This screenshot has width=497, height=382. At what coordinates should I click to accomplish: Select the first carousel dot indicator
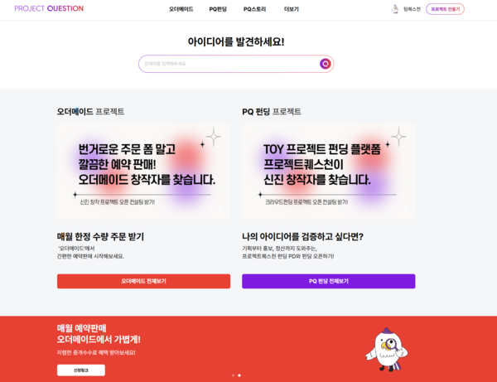click(x=234, y=375)
